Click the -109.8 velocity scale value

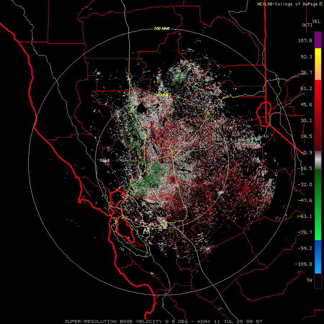pyautogui.click(x=303, y=264)
